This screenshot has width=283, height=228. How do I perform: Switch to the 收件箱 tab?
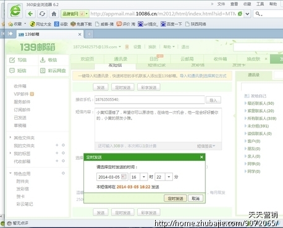[220, 59]
